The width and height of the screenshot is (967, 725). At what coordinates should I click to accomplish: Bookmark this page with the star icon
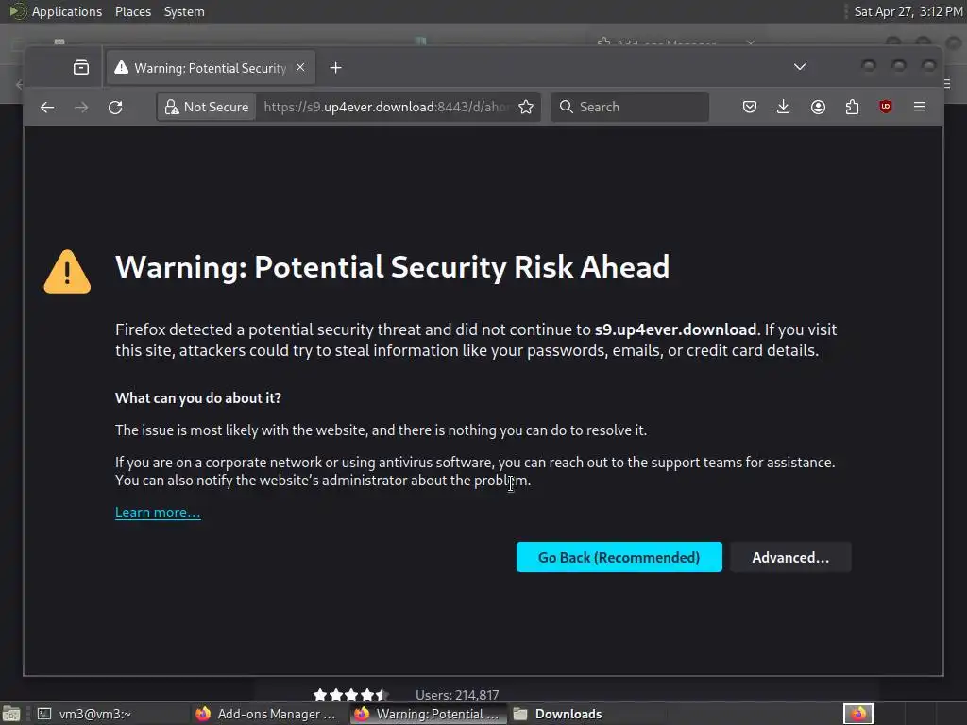tap(526, 107)
